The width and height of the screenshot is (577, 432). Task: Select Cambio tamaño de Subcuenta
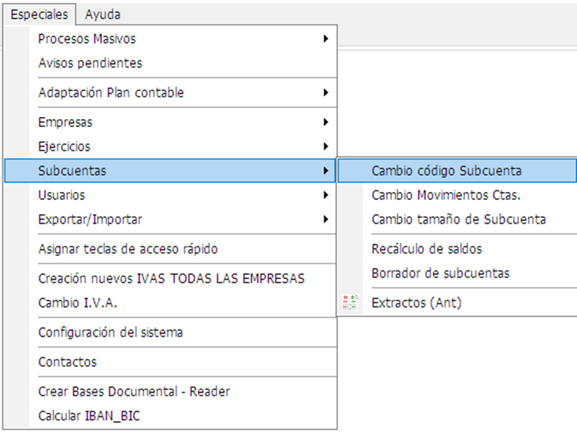(x=457, y=219)
